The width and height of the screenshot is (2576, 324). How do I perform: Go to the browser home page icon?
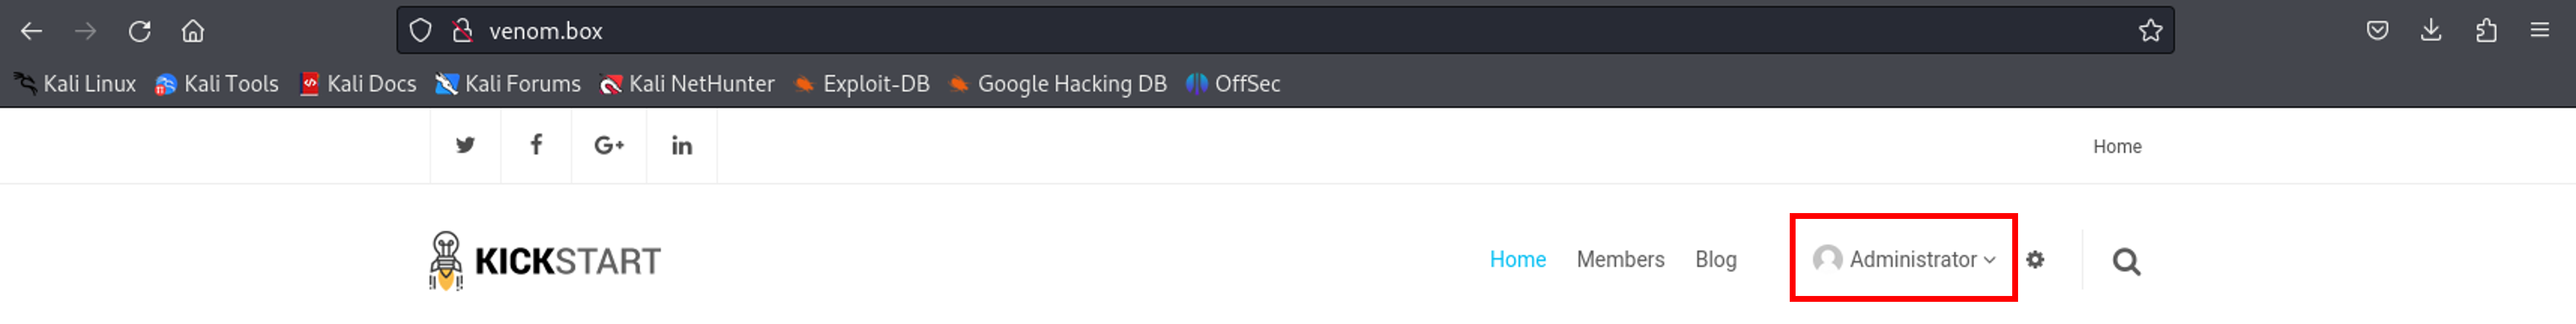click(x=193, y=31)
